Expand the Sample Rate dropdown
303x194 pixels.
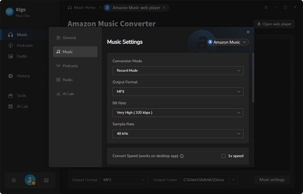tap(178, 134)
